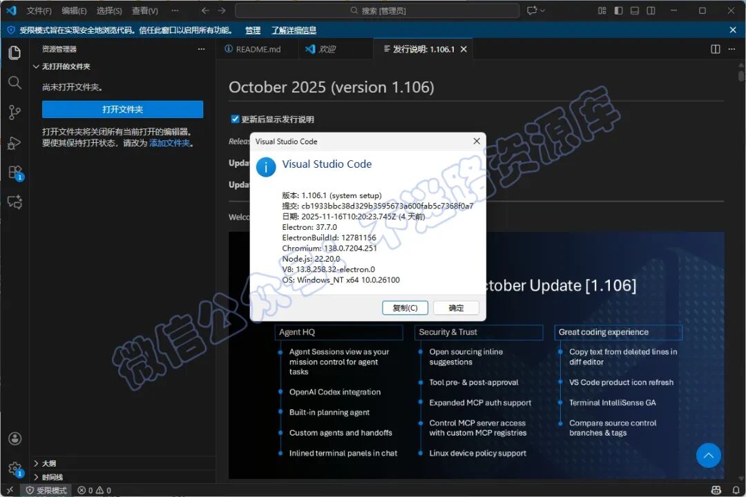Switch to the README.md tab
Image resolution: width=746 pixels, height=497 pixels.
pos(258,50)
